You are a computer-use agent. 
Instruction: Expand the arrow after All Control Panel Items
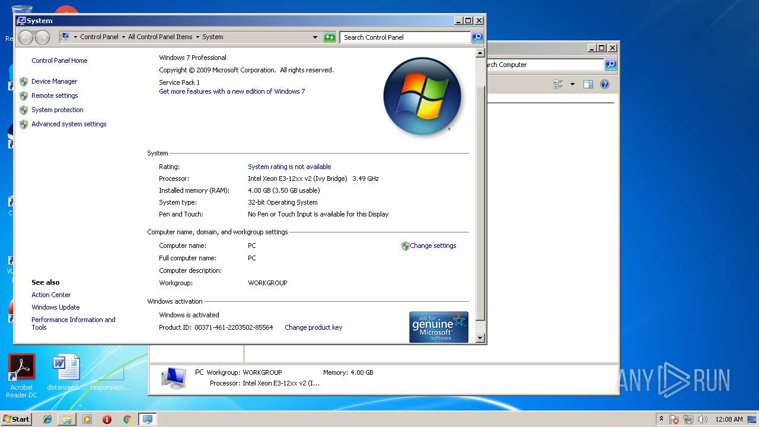(197, 37)
